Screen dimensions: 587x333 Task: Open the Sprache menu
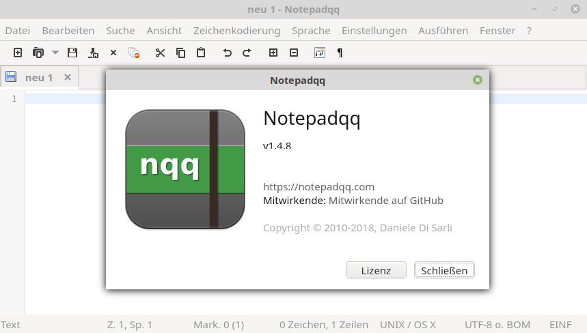[x=311, y=31]
